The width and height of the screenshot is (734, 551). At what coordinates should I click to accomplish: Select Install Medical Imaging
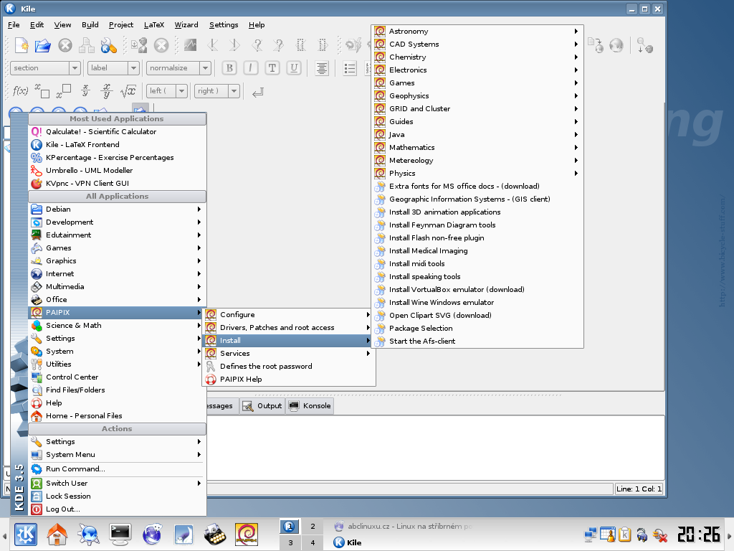pos(477,250)
